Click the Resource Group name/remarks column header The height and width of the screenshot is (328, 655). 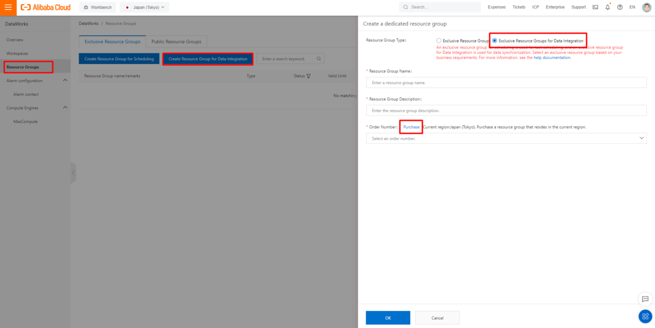112,76
